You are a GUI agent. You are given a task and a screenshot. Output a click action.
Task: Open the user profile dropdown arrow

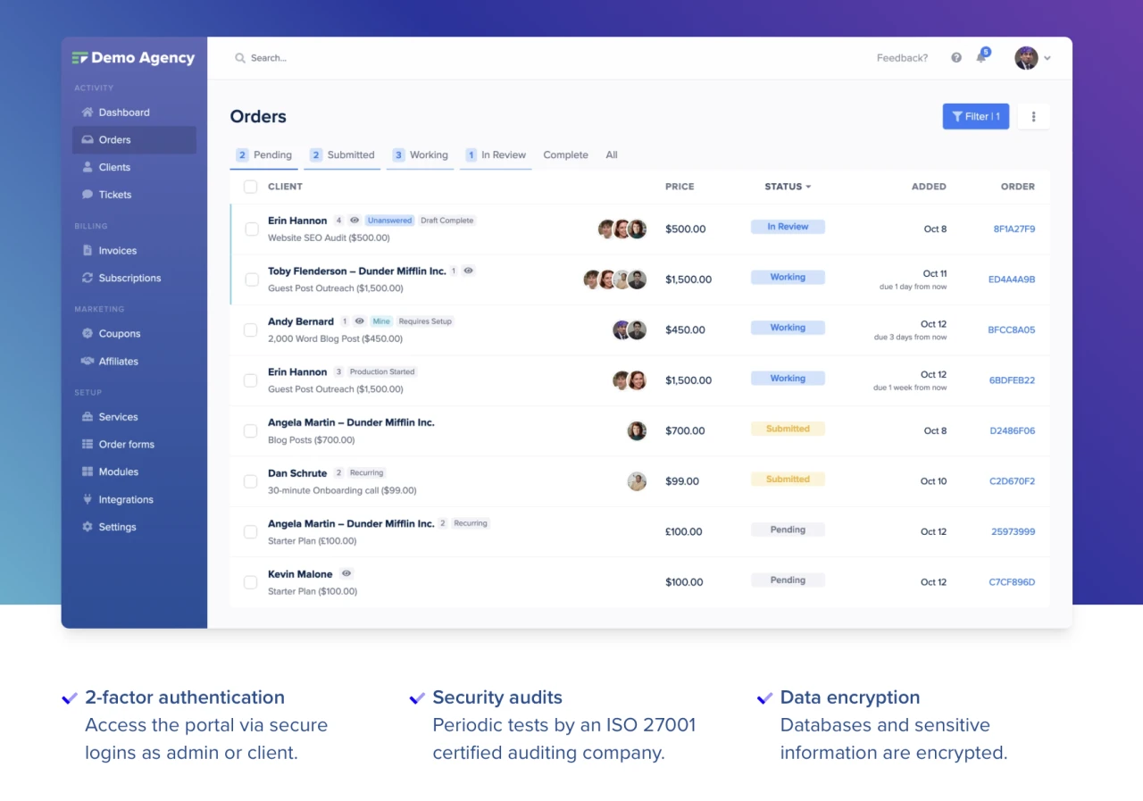1047,58
